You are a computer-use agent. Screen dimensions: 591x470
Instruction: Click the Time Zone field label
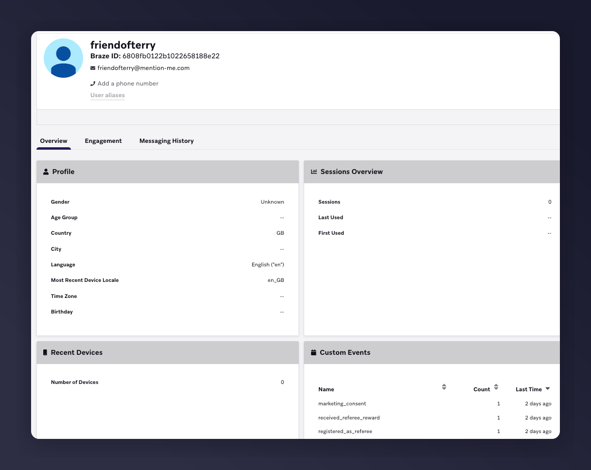(x=64, y=296)
